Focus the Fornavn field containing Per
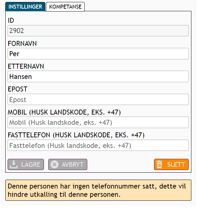Image resolution: width=198 pixels, height=208 pixels. click(x=98, y=54)
